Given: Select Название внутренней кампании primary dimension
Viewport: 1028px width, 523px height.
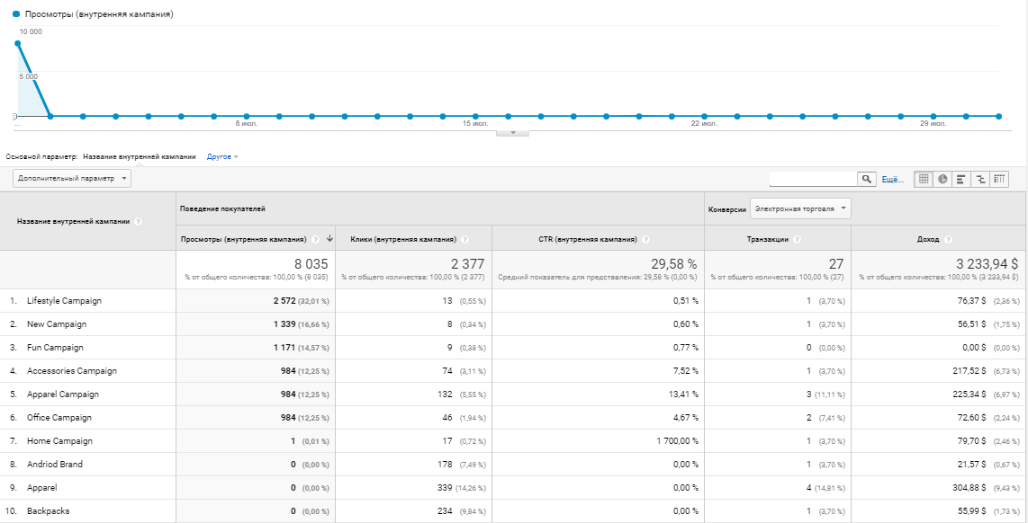Looking at the screenshot, I should 139,156.
